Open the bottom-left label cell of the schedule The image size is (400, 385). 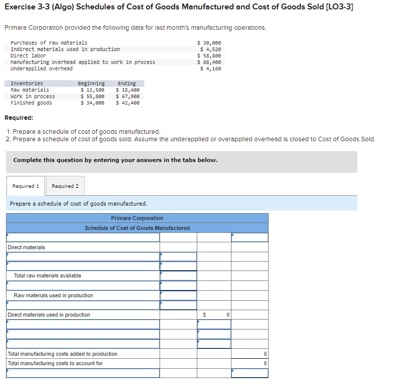(x=82, y=373)
